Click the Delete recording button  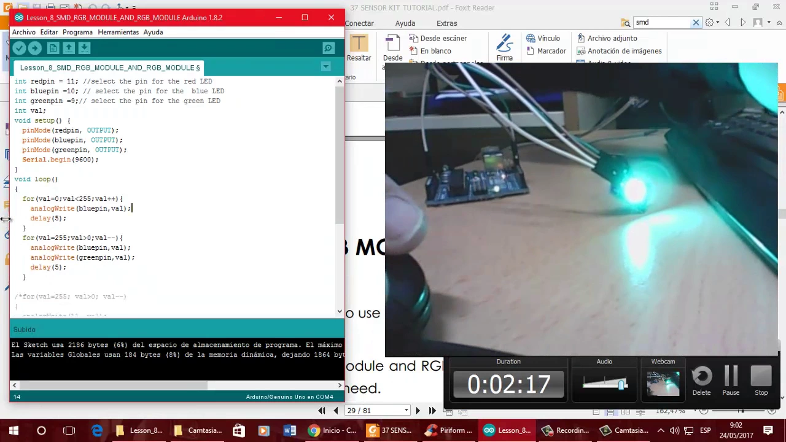(701, 382)
